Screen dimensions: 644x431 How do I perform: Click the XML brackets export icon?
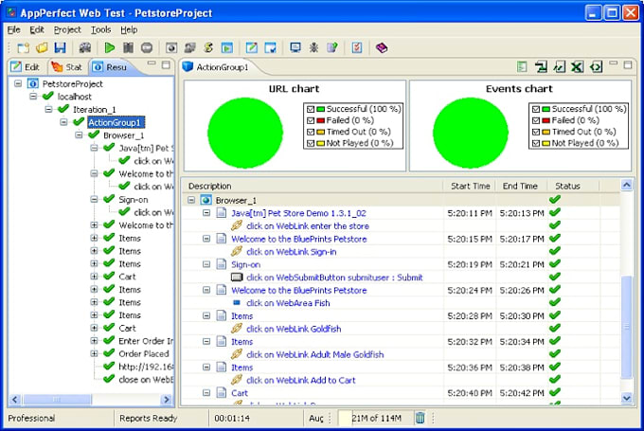(596, 66)
